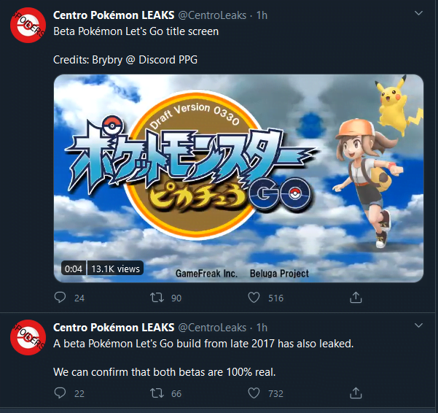
Task: Open the second tweet's 1h timestamp
Action: coord(262,328)
